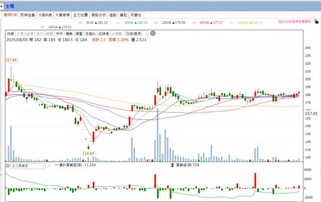Screen dimensions: 321x202
Task: Switch to the 分點K線 tab
Action: (45, 15)
